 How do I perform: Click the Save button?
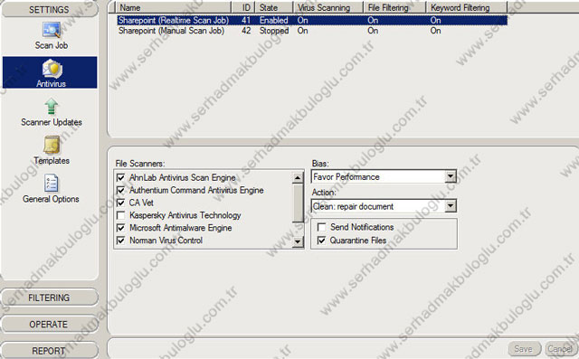click(x=524, y=349)
